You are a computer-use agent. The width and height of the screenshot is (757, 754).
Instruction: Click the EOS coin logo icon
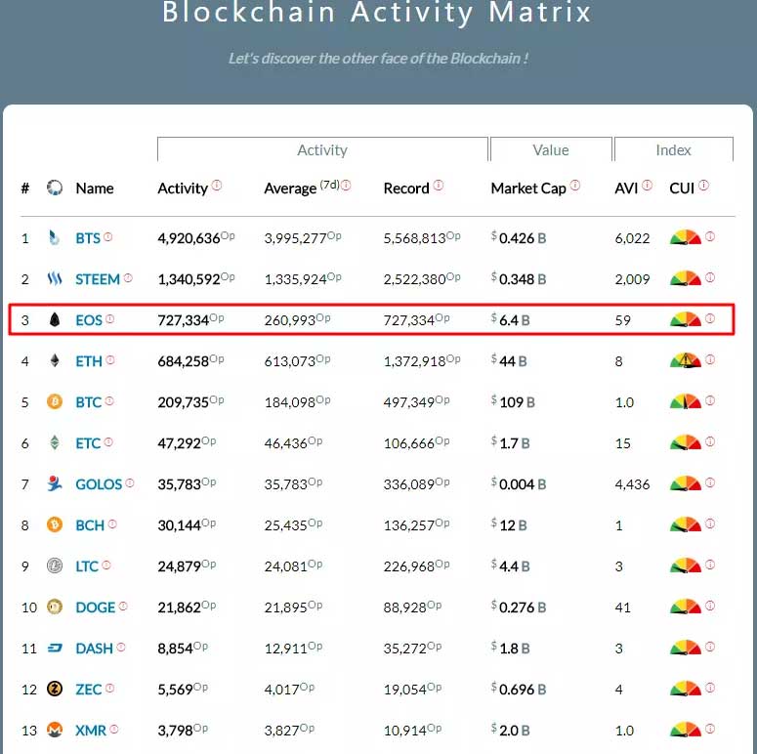(54, 319)
